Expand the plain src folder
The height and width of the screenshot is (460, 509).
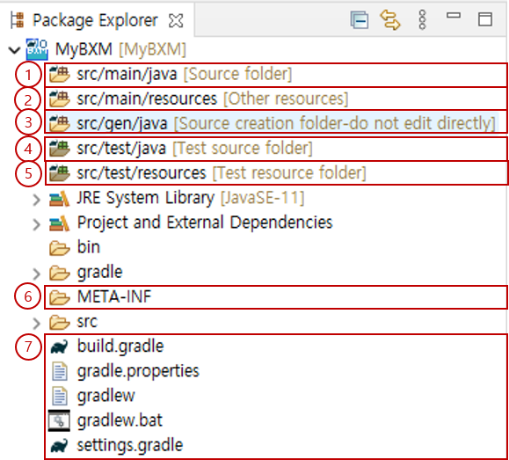point(36,323)
